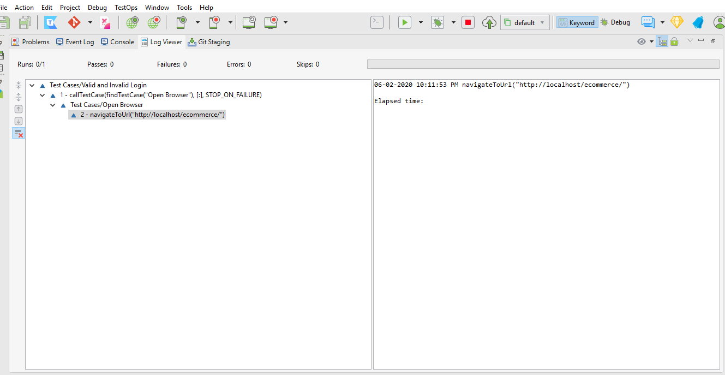Open the Katalon TestOps icon

point(51,22)
